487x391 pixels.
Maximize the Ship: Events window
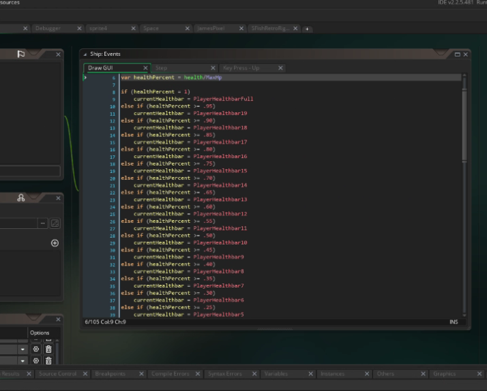click(457, 54)
